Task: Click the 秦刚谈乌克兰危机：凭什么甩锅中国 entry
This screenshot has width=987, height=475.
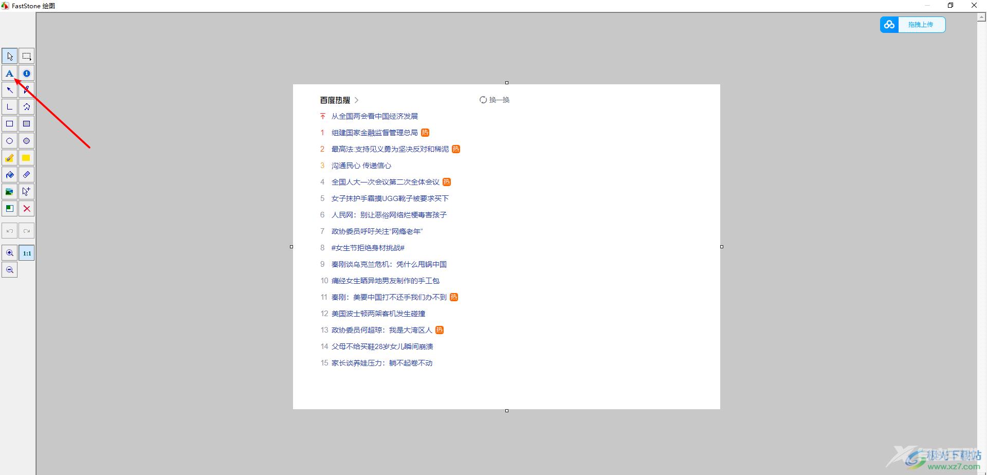Action: pos(389,264)
